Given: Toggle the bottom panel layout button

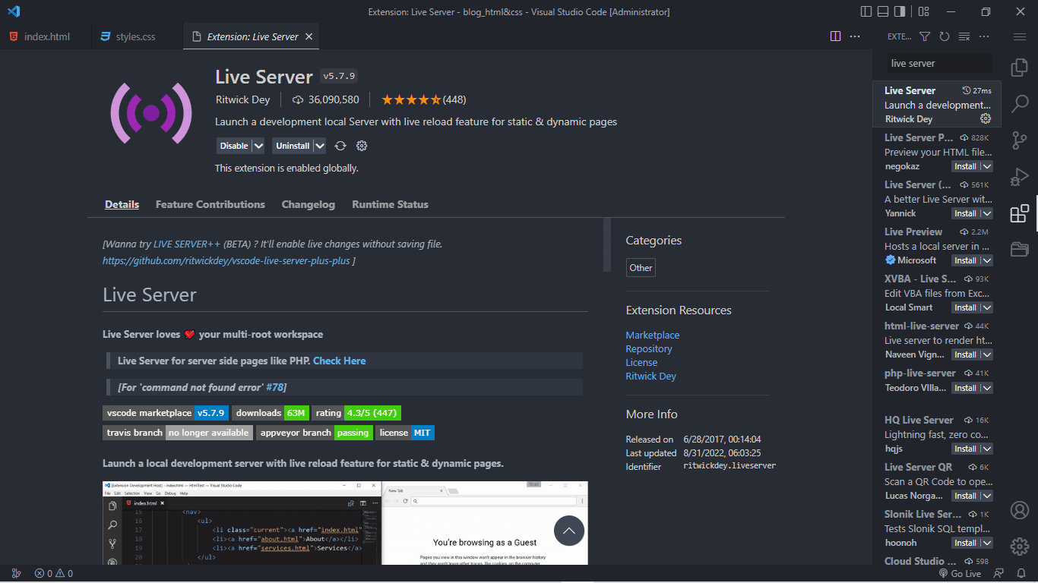Looking at the screenshot, I should click(x=883, y=11).
